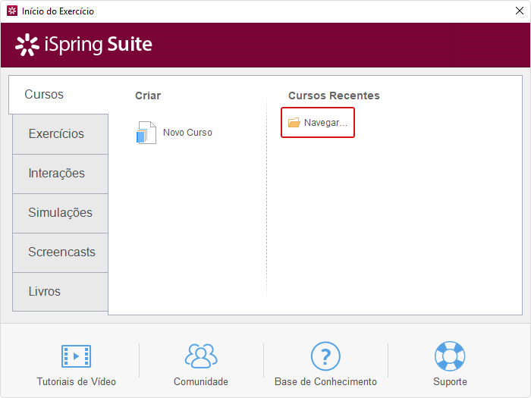
Task: Go to the Screencasts tab
Action: click(60, 252)
